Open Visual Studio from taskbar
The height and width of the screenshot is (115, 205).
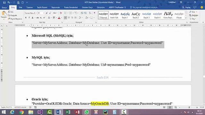(x=40, y=112)
